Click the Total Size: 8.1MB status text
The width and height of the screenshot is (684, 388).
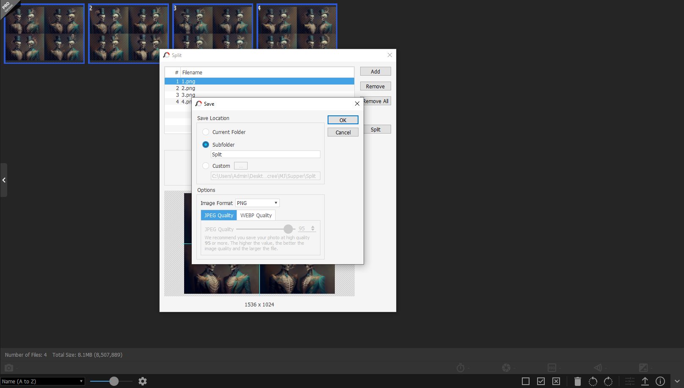87,355
